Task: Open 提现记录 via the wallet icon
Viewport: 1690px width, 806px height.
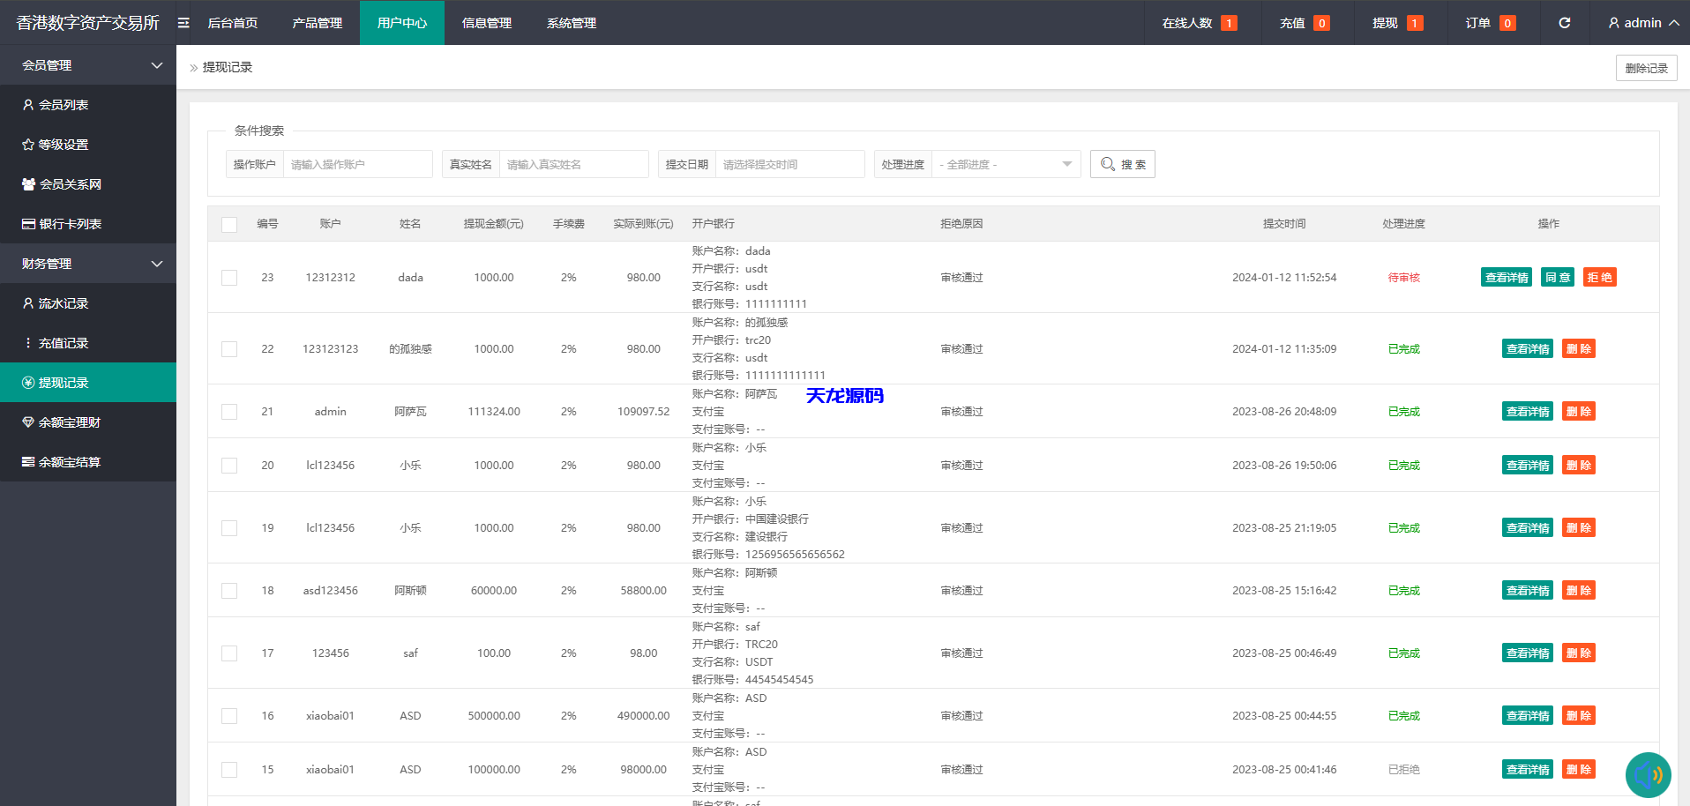Action: pos(27,382)
